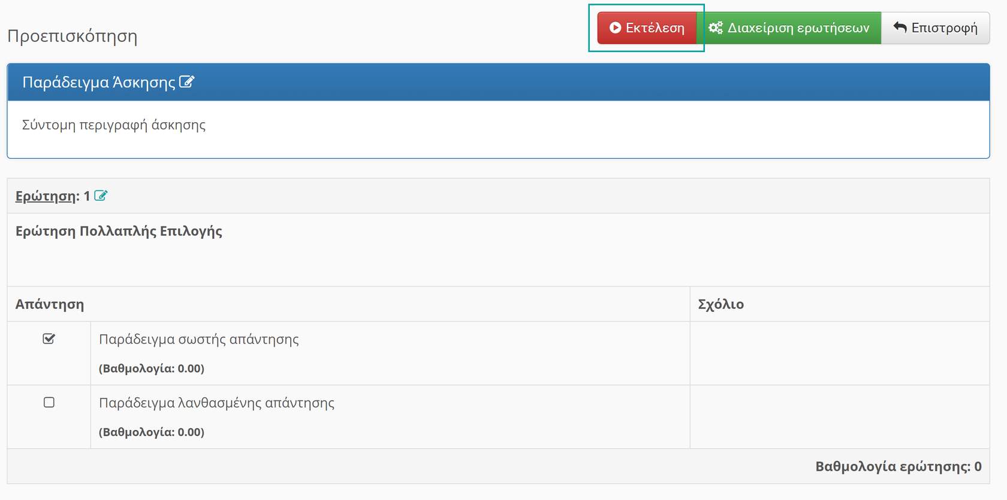Uncheck the Παράδειγμα σωστής απάντησης checkbox
Viewport: 1007px width, 500px height.
[49, 339]
